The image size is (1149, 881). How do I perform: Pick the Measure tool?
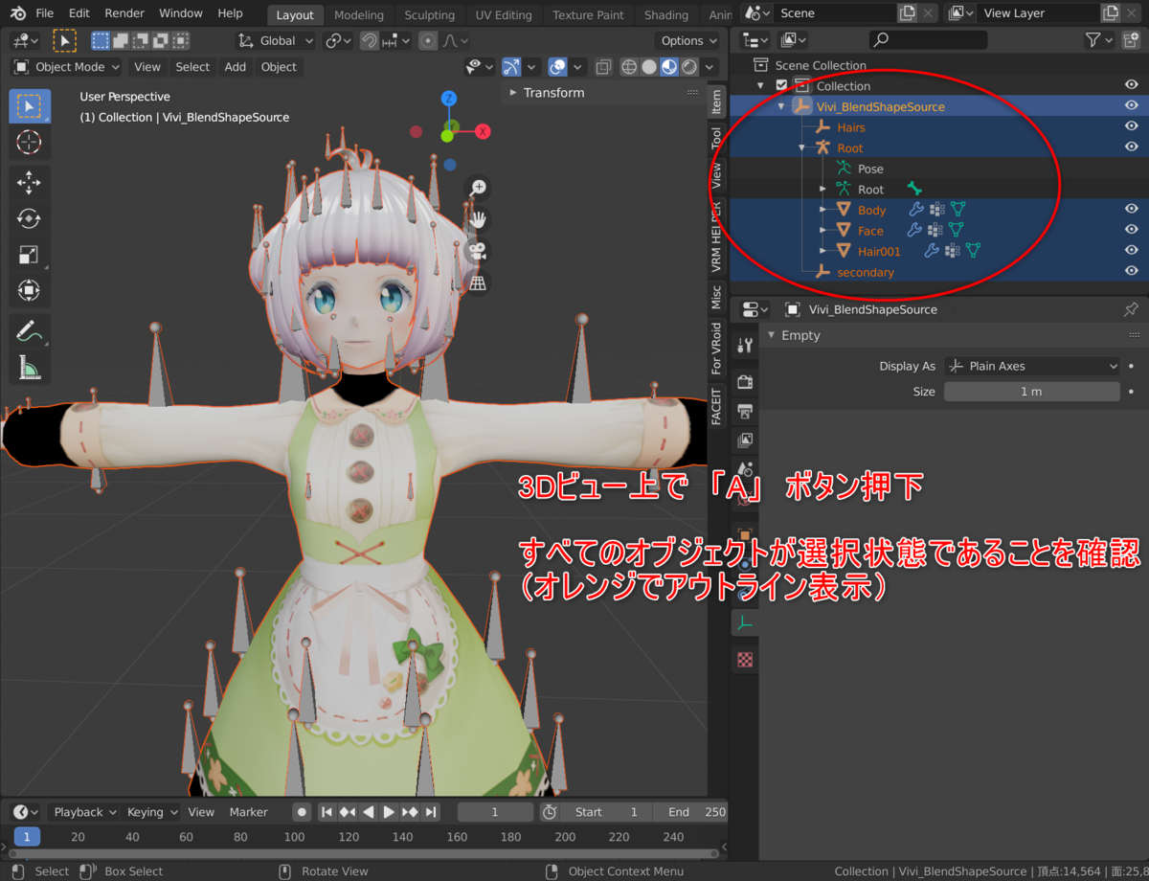tap(30, 368)
